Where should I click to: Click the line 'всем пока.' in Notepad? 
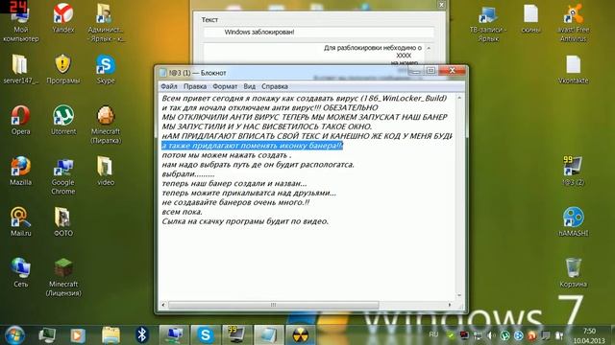tap(183, 212)
